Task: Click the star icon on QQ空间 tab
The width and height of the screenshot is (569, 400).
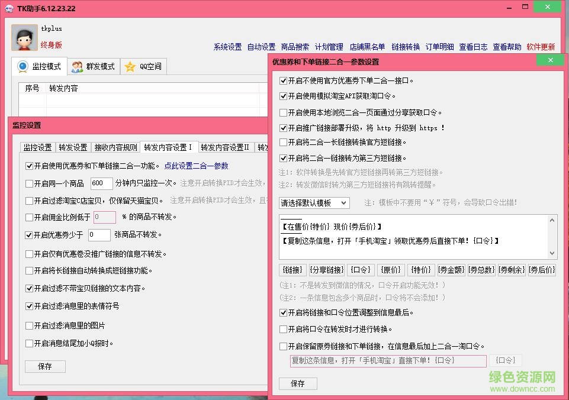Action: tap(129, 66)
